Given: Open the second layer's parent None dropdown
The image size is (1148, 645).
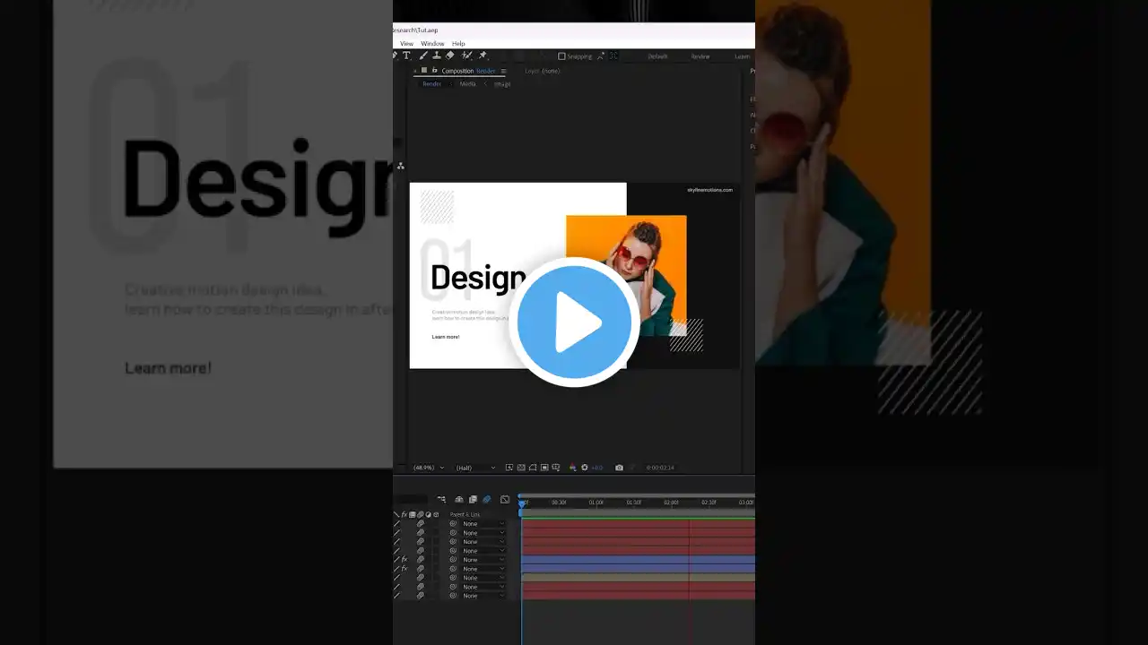Looking at the screenshot, I should point(483,532).
